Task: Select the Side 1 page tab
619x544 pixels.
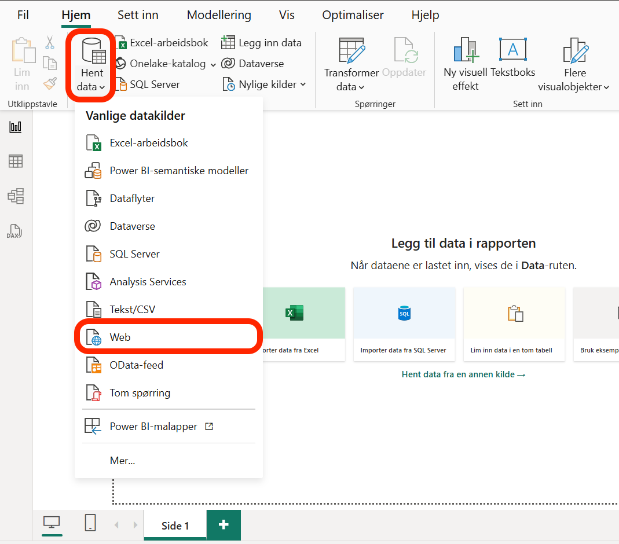Action: (175, 525)
